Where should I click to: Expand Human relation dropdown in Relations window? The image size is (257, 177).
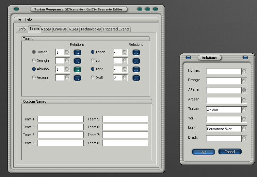[x=244, y=71]
